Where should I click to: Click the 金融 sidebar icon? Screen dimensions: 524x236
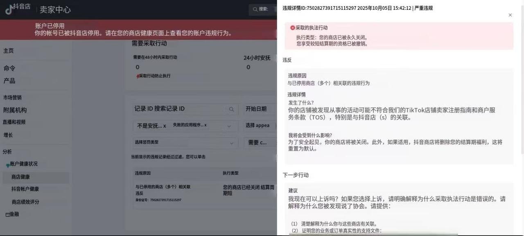pos(7,214)
